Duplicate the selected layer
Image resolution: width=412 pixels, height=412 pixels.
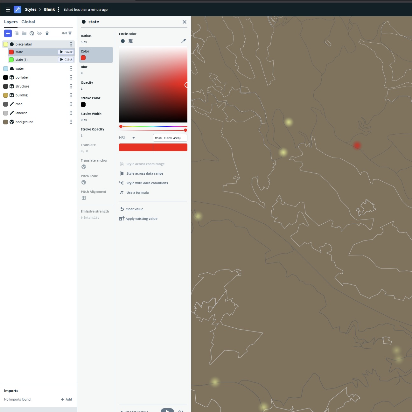tap(16, 33)
